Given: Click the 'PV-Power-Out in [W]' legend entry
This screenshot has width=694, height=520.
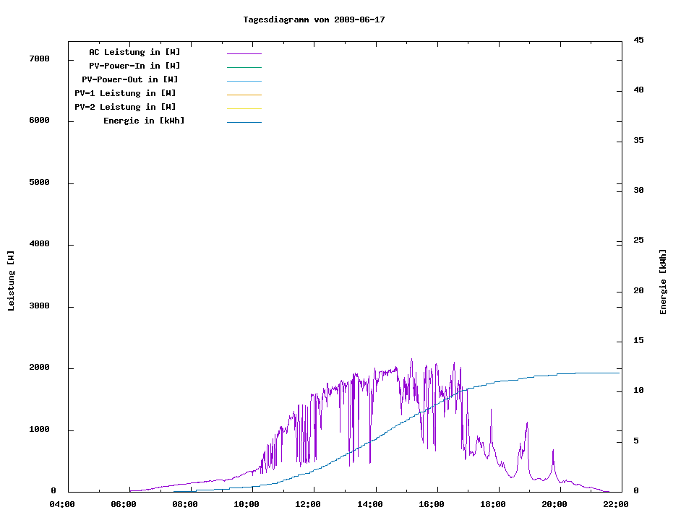Looking at the screenshot, I should (130, 79).
